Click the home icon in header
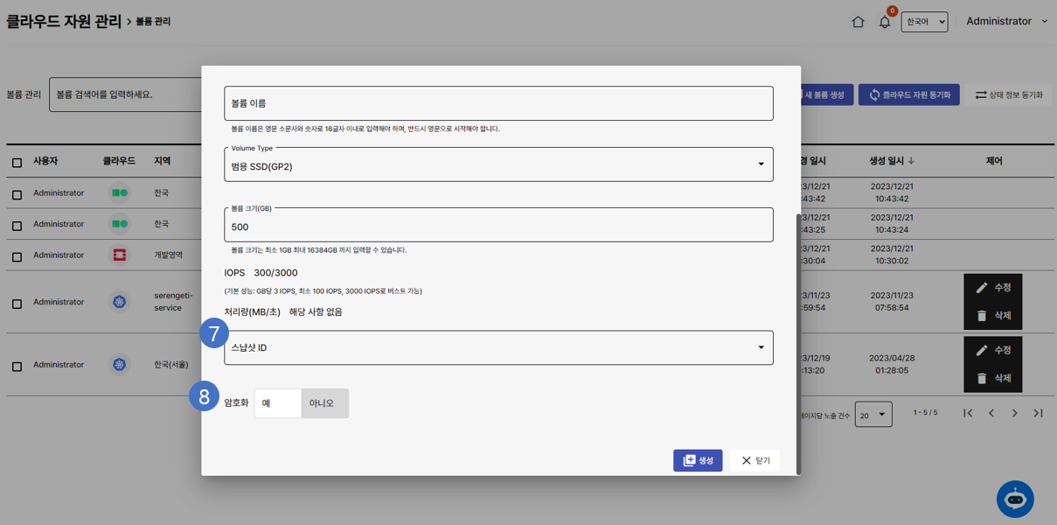 point(858,22)
